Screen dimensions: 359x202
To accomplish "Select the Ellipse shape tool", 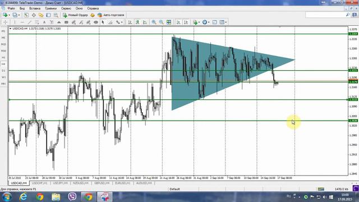I will pos(96,22).
